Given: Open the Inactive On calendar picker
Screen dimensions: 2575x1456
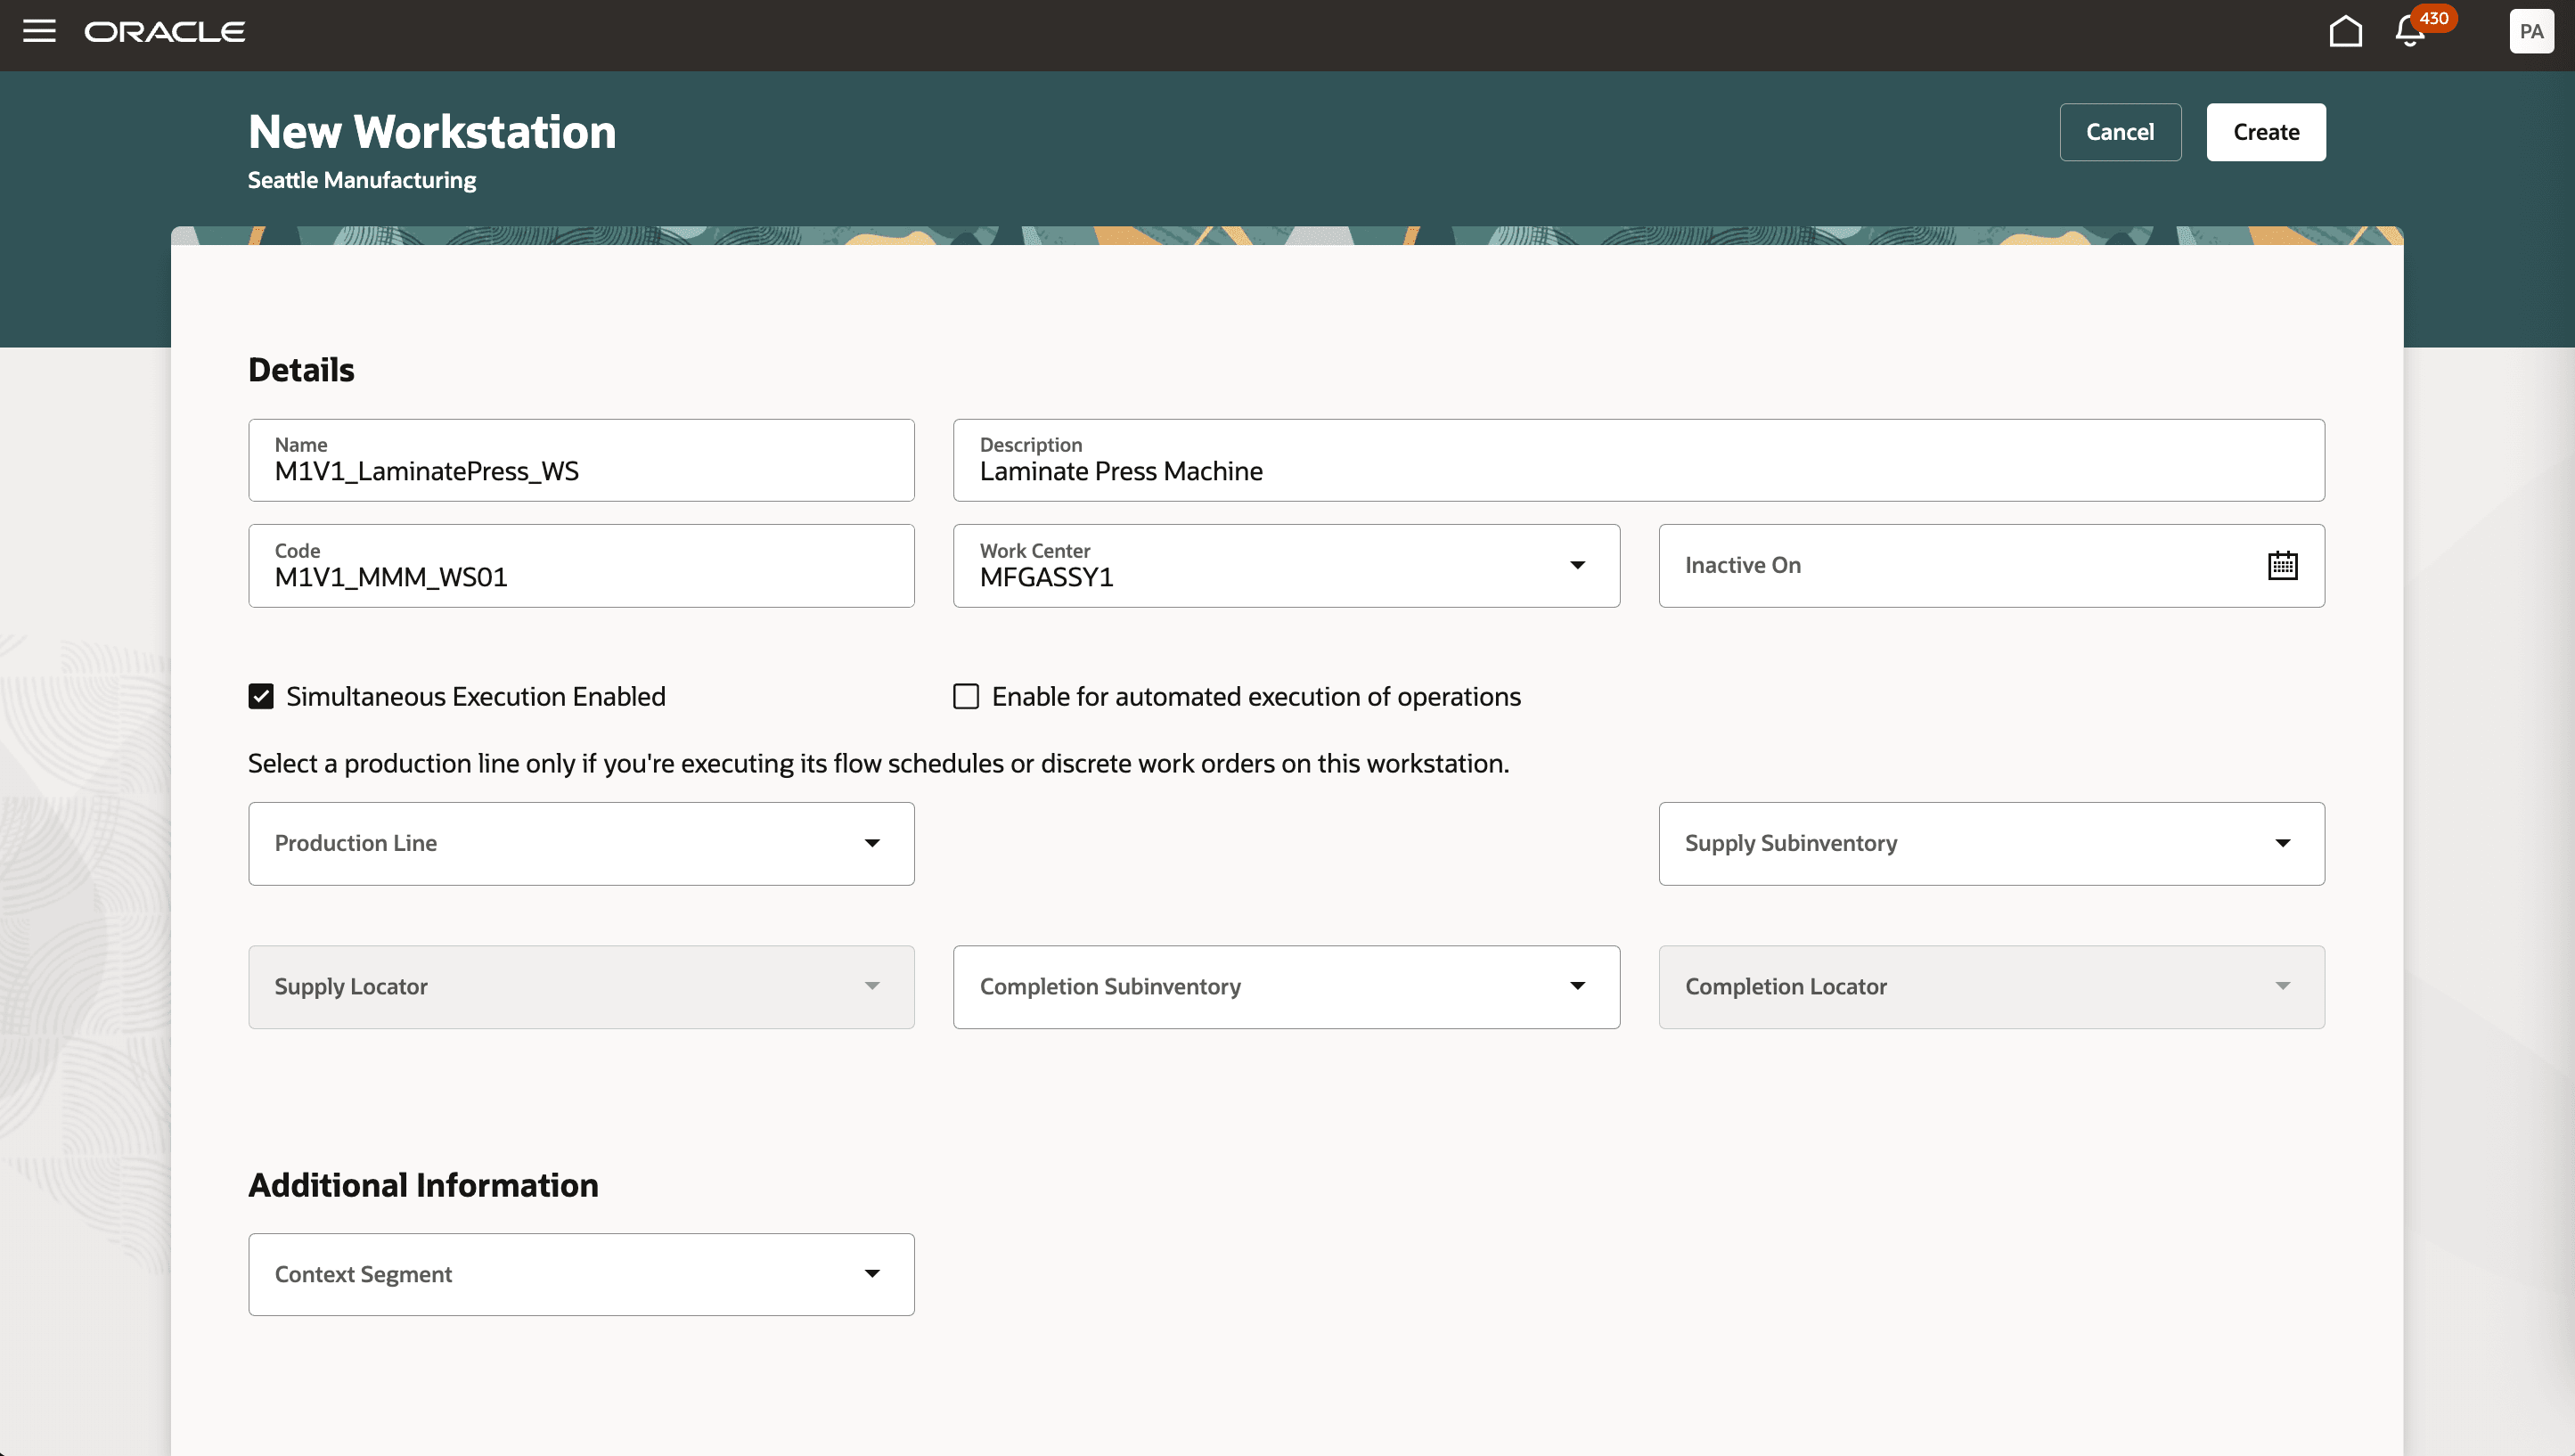Looking at the screenshot, I should pos(2282,566).
